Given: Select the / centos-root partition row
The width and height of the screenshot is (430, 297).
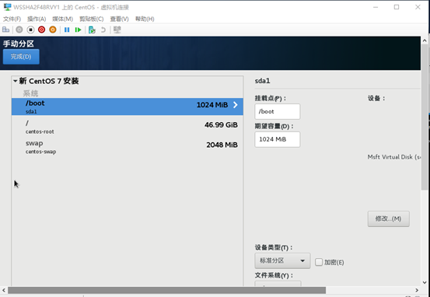Looking at the screenshot, I should coord(128,127).
